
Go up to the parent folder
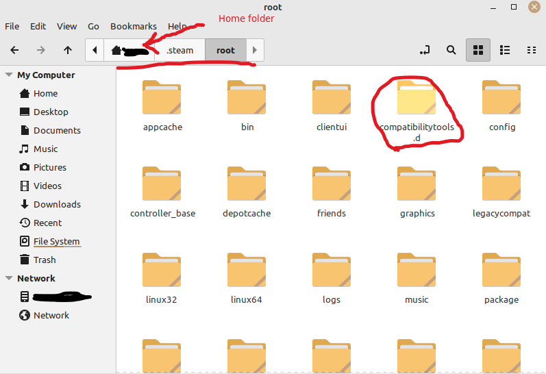[68, 50]
